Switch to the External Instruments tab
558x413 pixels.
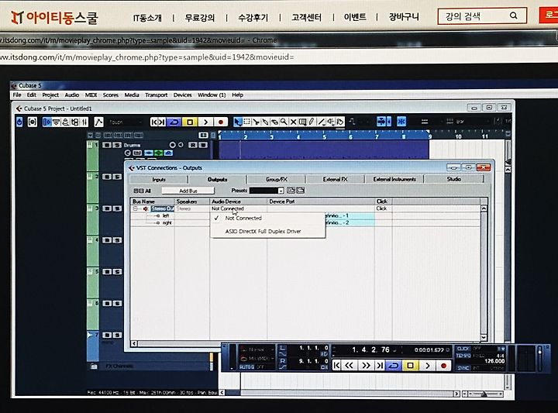pos(394,179)
